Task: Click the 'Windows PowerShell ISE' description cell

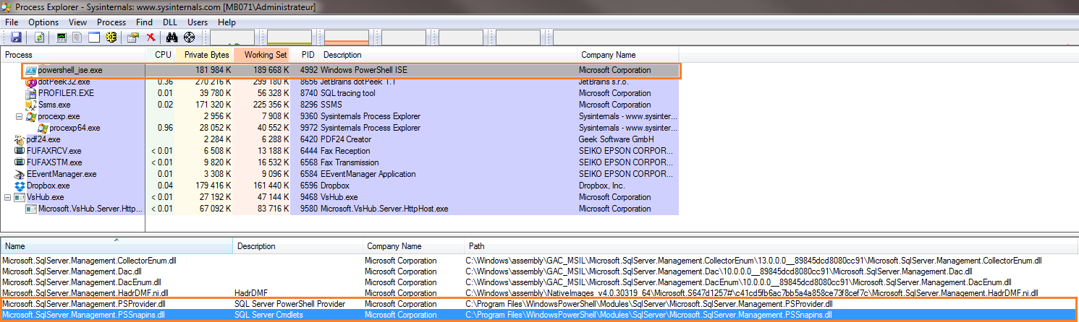Action: point(363,70)
